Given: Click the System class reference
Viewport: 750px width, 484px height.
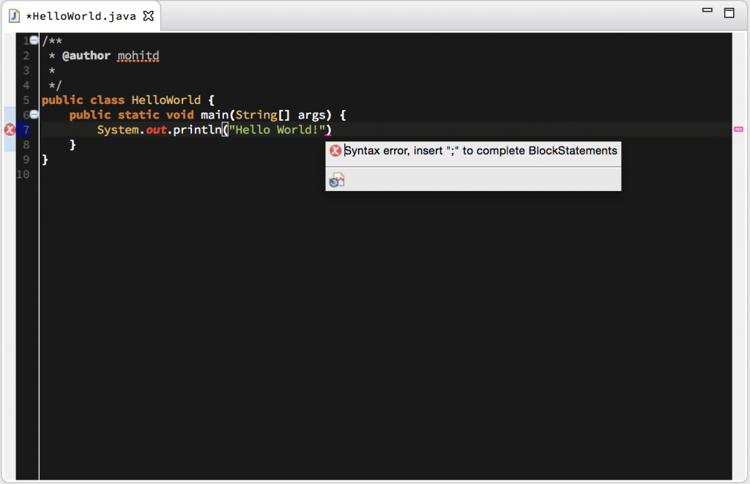Looking at the screenshot, I should (118, 130).
